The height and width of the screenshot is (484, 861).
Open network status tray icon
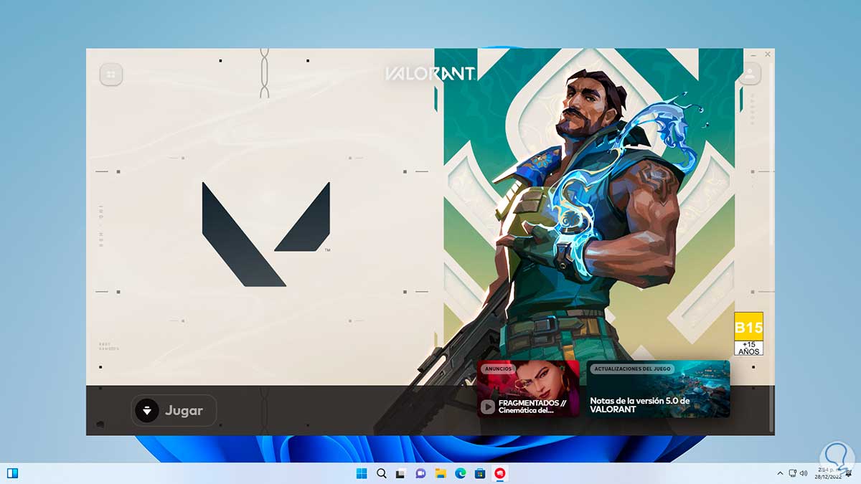pos(792,473)
